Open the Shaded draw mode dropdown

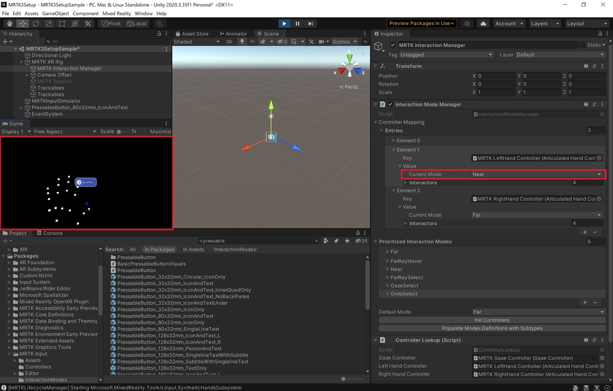coord(197,41)
